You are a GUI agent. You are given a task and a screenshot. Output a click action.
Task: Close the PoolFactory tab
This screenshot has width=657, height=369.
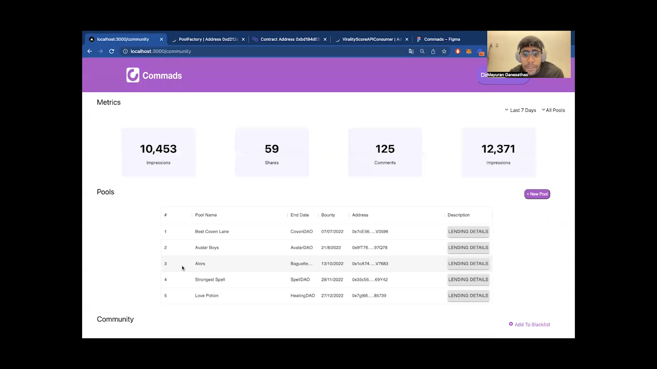[243, 39]
